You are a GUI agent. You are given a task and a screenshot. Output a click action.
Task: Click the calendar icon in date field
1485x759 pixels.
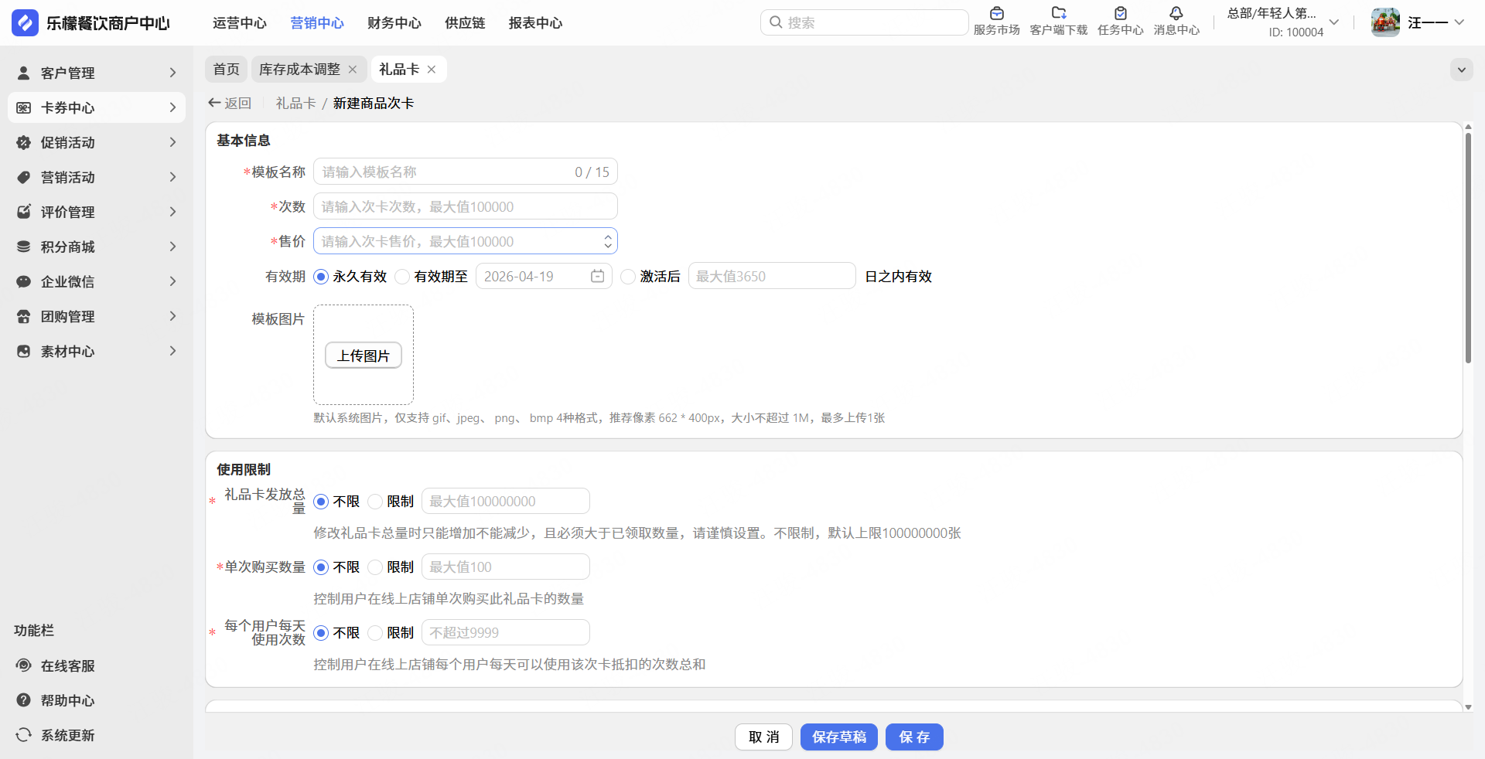597,276
